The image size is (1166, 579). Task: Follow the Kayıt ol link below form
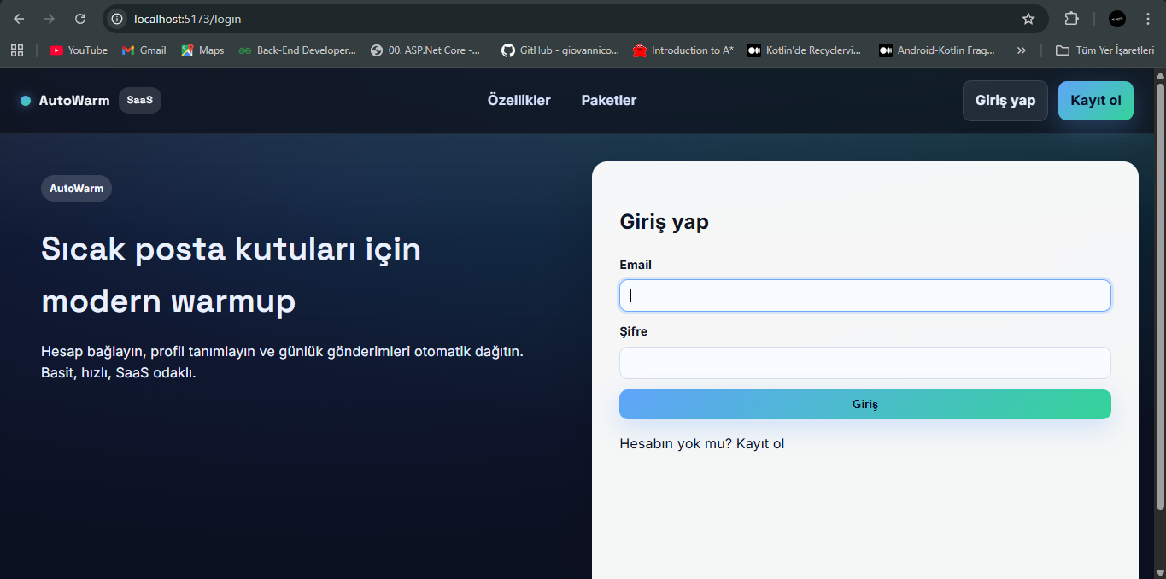point(759,444)
